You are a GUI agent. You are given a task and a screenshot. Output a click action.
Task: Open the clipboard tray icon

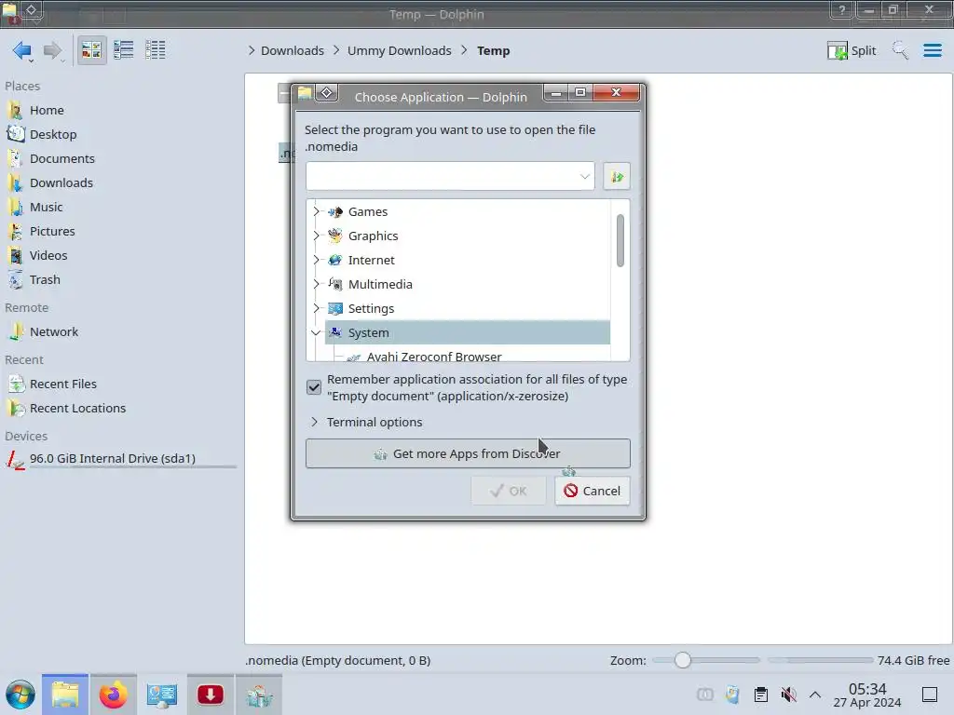[760, 695]
